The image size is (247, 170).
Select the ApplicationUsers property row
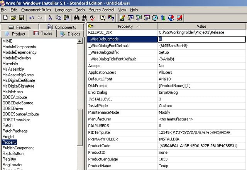pyautogui.click(x=122, y=72)
